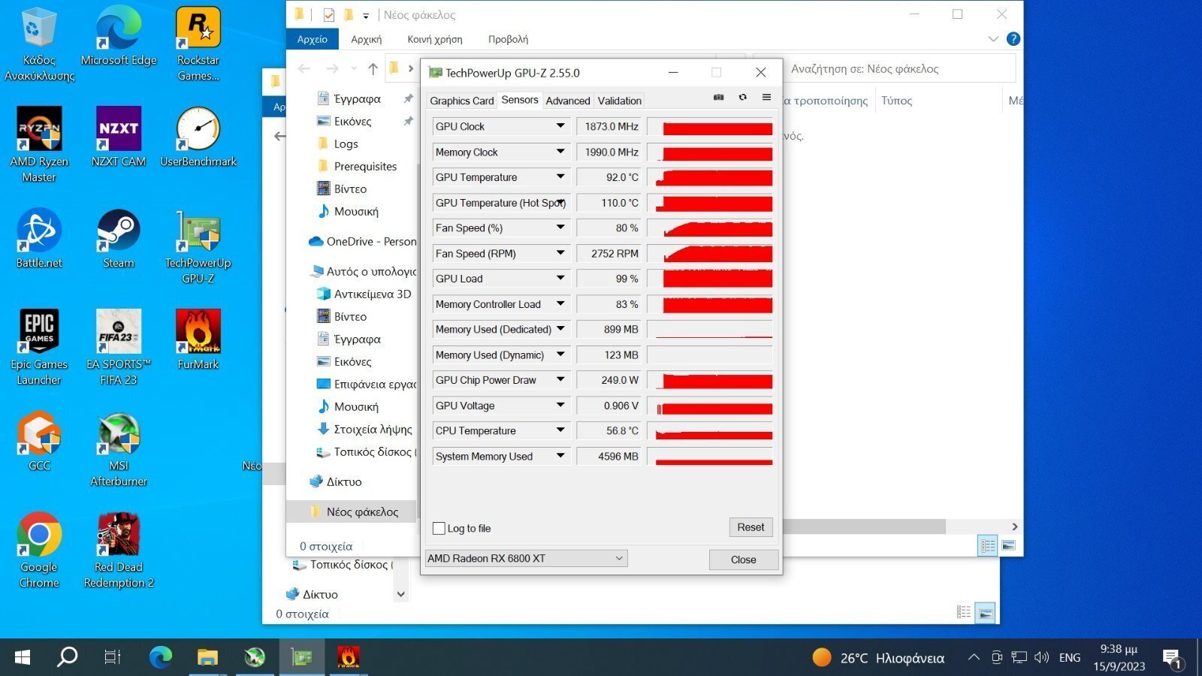Open Epic Games Launcher desktop icon
Screen dimensions: 1202x676
click(39, 348)
